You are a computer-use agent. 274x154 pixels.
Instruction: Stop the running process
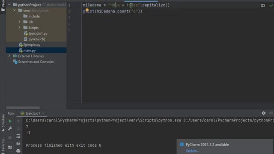pyautogui.click(x=10, y=138)
